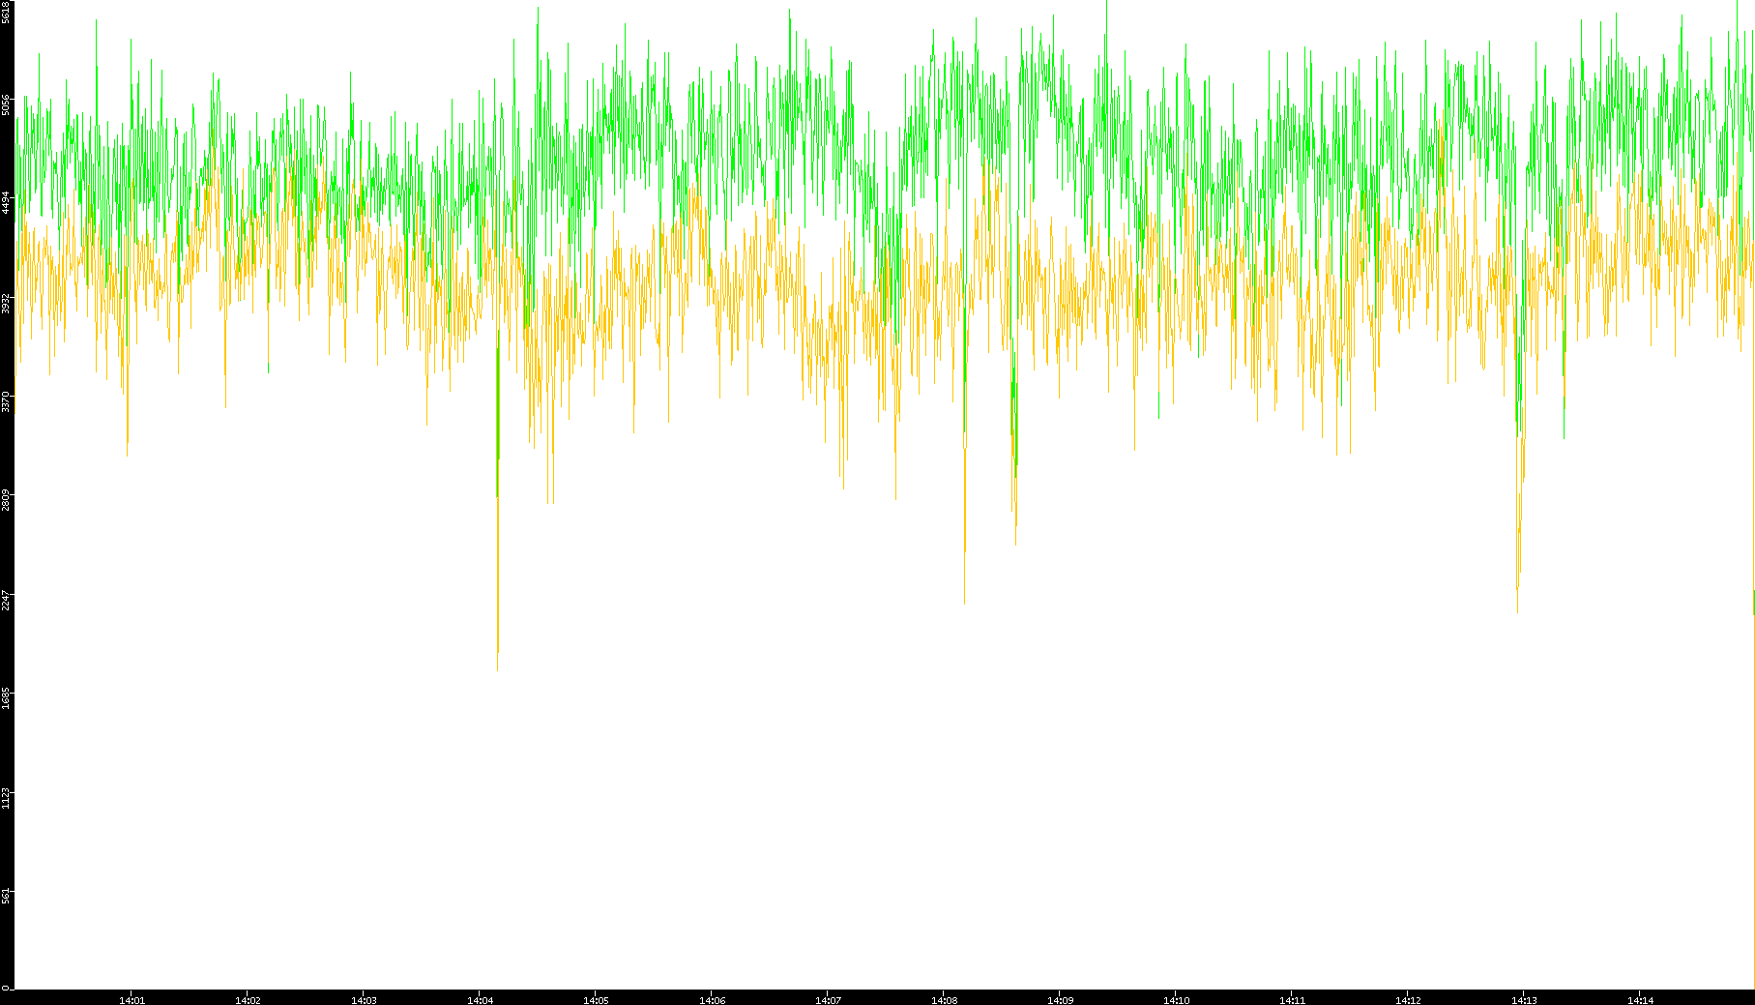Pick the 14:11 time axis label
The height and width of the screenshot is (1005, 1755).
[x=1292, y=1000]
